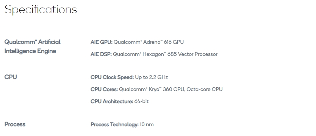Select the 64-bit value

pos(141,101)
